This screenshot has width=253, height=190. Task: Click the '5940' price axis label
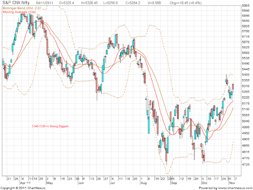[x=246, y=11]
